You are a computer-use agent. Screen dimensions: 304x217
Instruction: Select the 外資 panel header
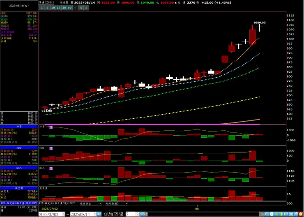(19, 127)
